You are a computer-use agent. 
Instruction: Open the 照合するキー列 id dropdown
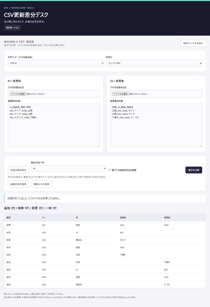[68, 168]
